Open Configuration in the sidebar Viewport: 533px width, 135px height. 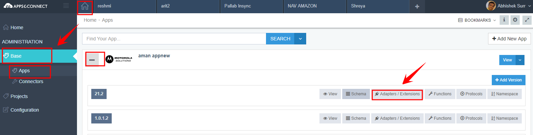(x=38, y=110)
